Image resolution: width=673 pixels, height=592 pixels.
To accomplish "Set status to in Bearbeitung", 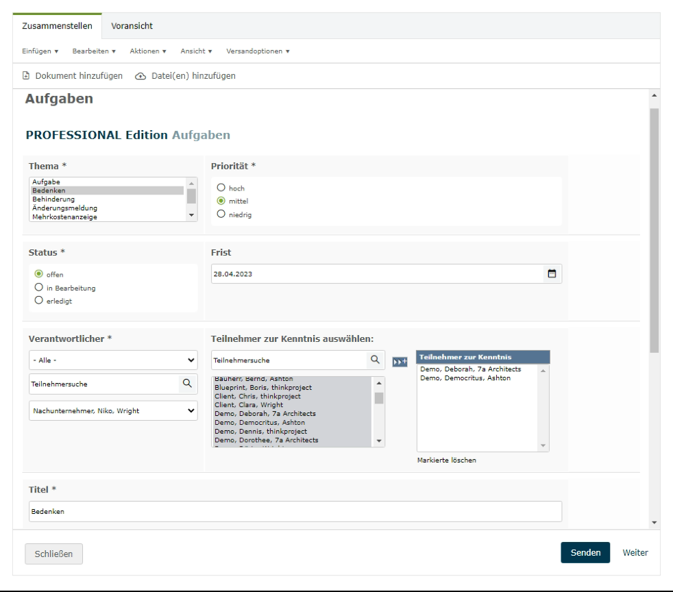I will click(38, 287).
